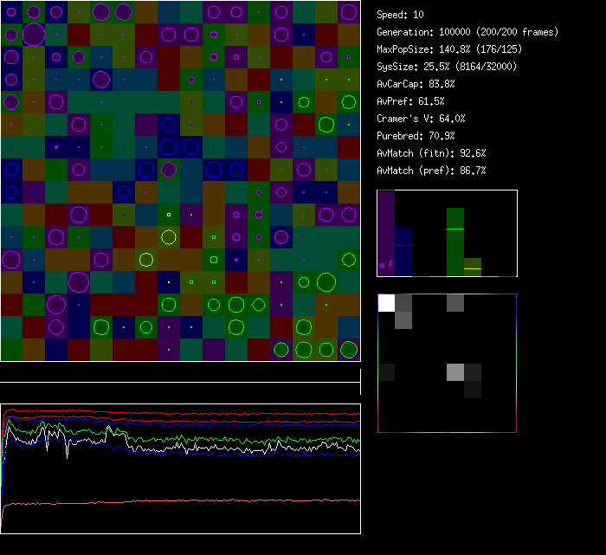606x555 pixels.
Task: Click the tall green histogram bar
Action: point(455,242)
